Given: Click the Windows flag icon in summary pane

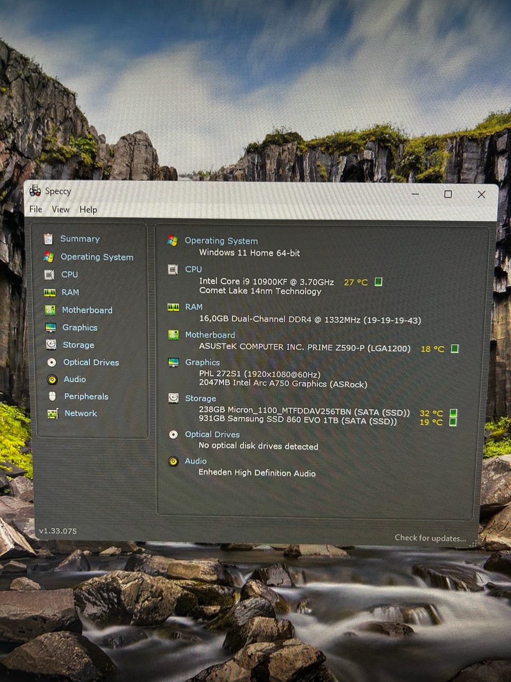Looking at the screenshot, I should (172, 240).
